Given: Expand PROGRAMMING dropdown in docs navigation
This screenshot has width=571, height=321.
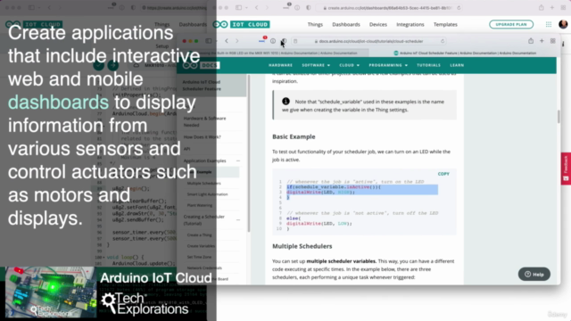Looking at the screenshot, I should click(x=388, y=65).
